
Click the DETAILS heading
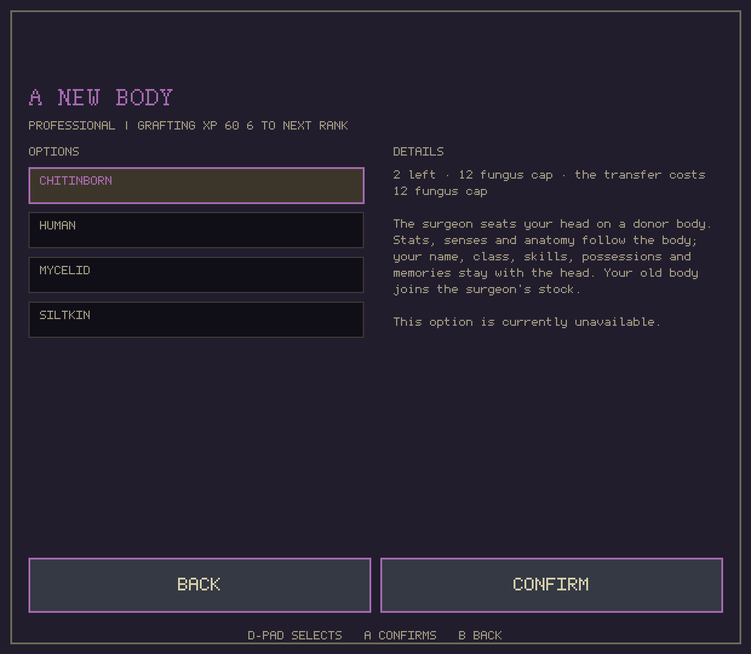click(419, 151)
